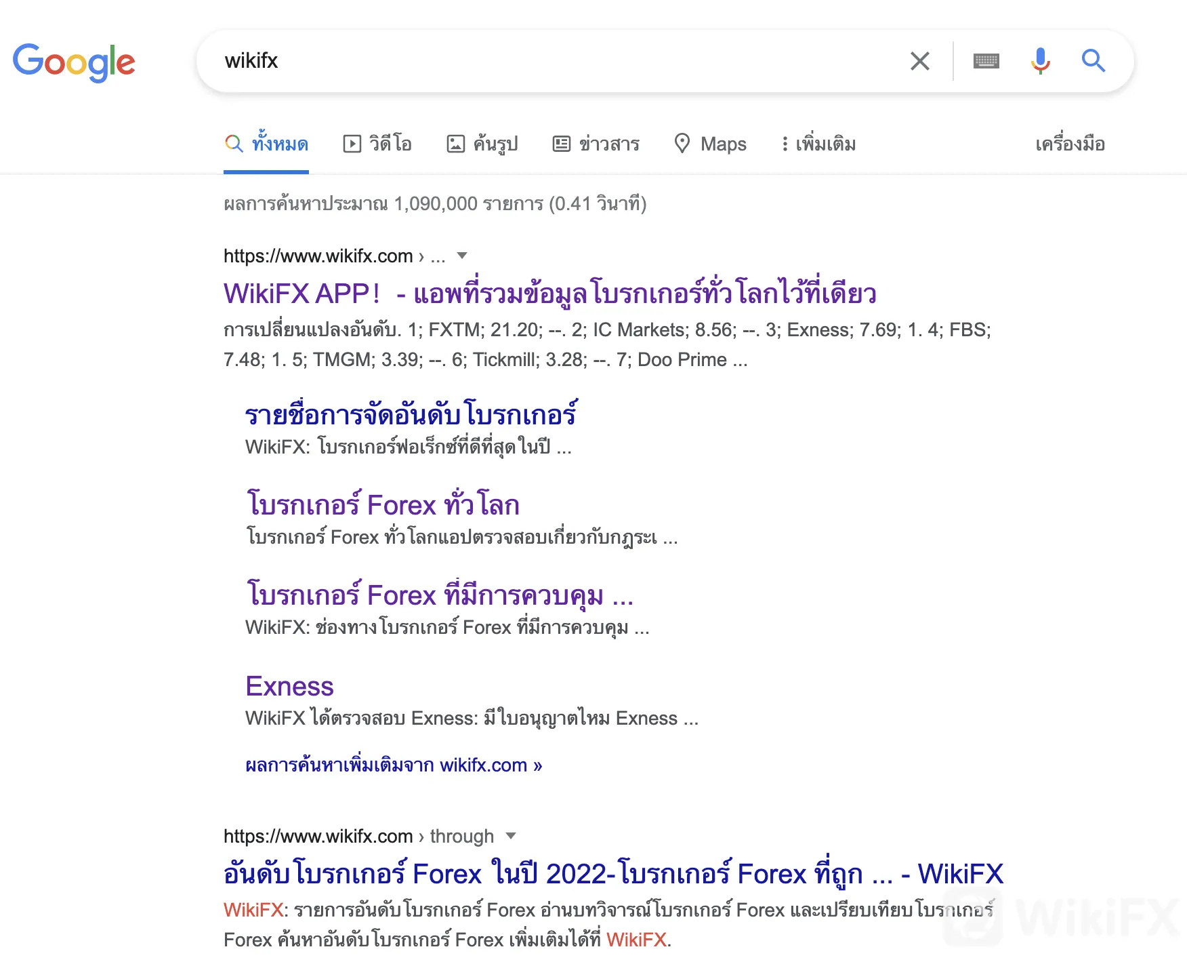The image size is (1187, 964).
Task: Expand the dropdown arrow beside first wikifx.com URL
Action: click(x=462, y=256)
